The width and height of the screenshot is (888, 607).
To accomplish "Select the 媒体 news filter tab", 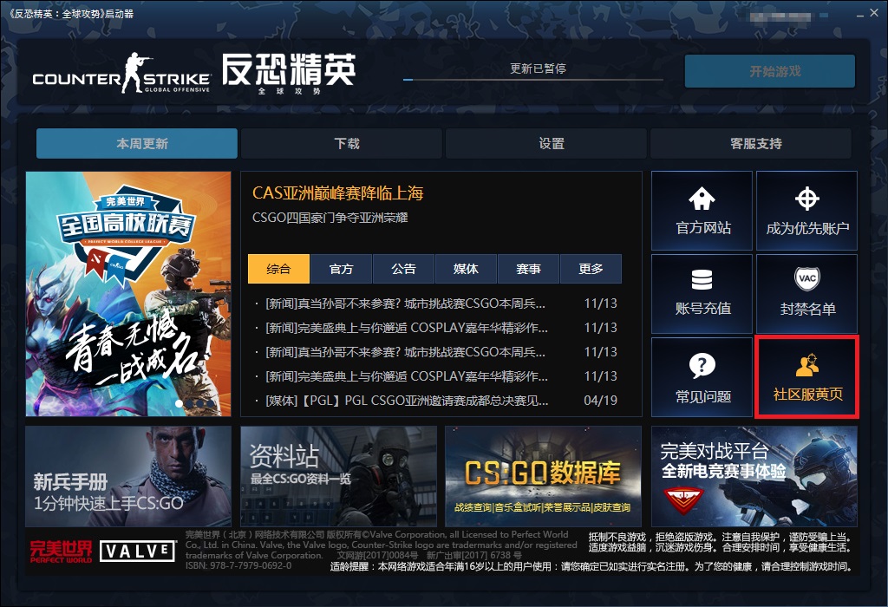I will (x=466, y=269).
